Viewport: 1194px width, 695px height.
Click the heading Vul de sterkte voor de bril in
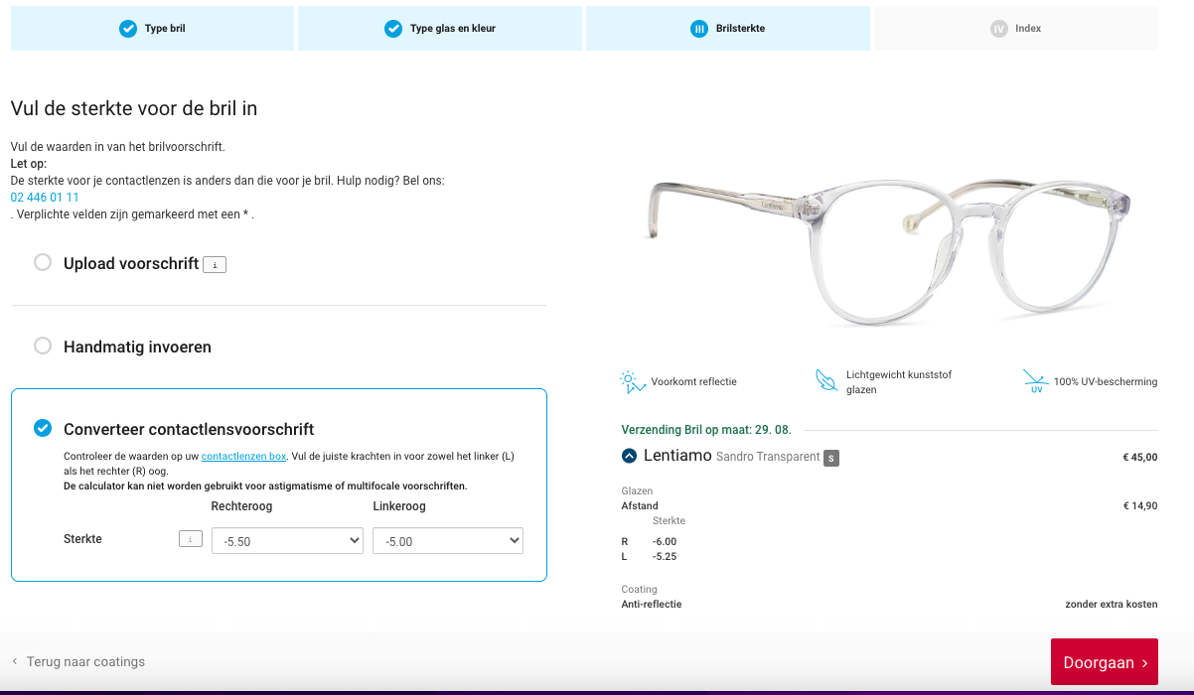(134, 108)
